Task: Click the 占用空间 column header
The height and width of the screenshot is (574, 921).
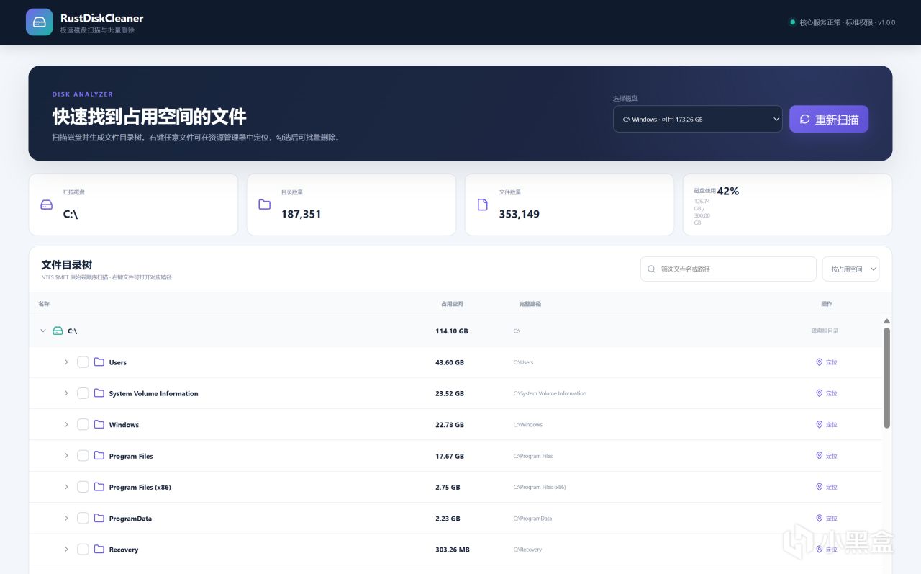Action: pyautogui.click(x=453, y=304)
